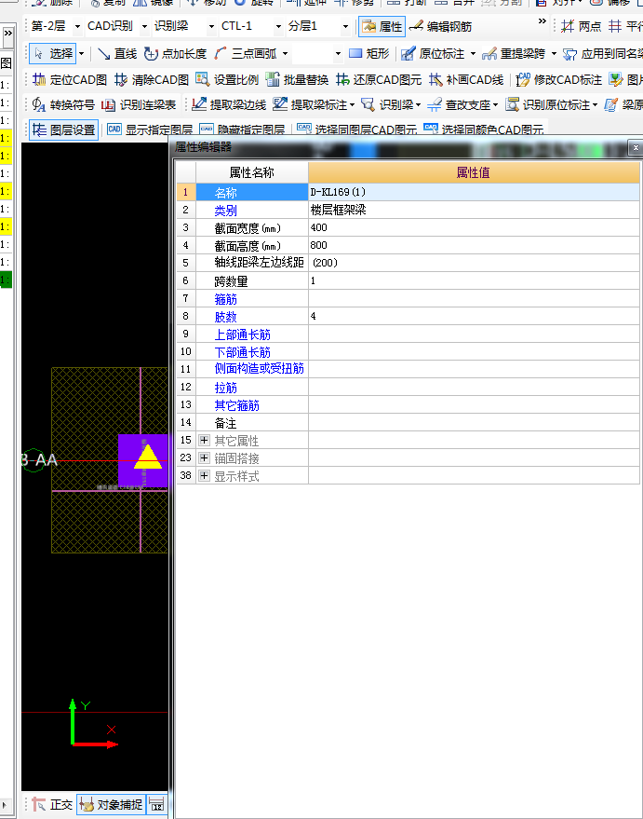Select the 直线 line drawing tool

[x=117, y=53]
